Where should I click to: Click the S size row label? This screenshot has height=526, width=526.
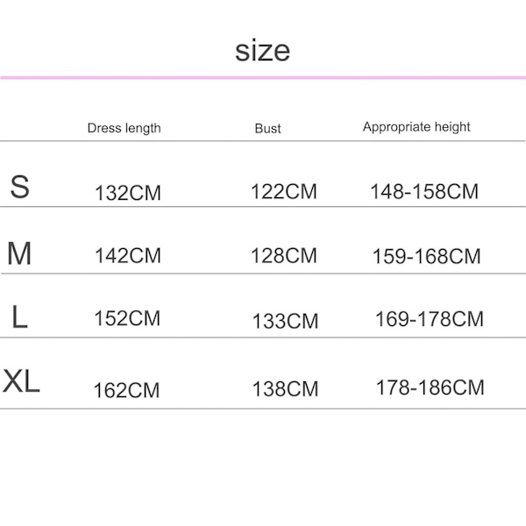click(x=19, y=187)
